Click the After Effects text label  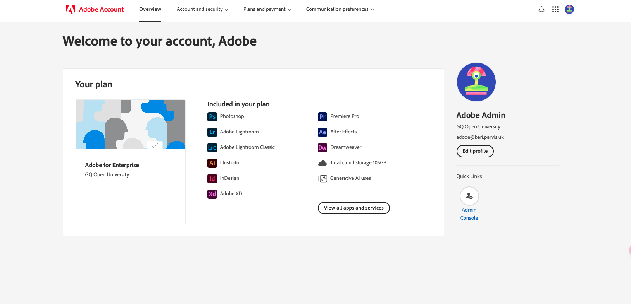point(343,132)
